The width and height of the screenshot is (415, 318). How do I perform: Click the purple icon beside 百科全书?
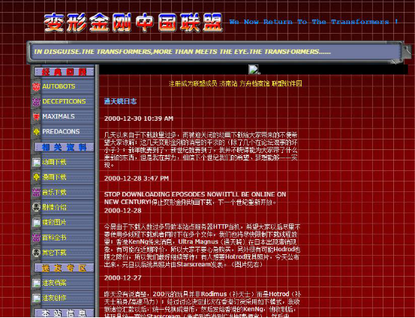point(36,238)
